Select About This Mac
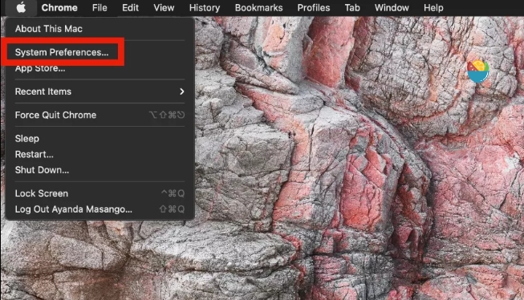The width and height of the screenshot is (524, 300). pyautogui.click(x=49, y=29)
